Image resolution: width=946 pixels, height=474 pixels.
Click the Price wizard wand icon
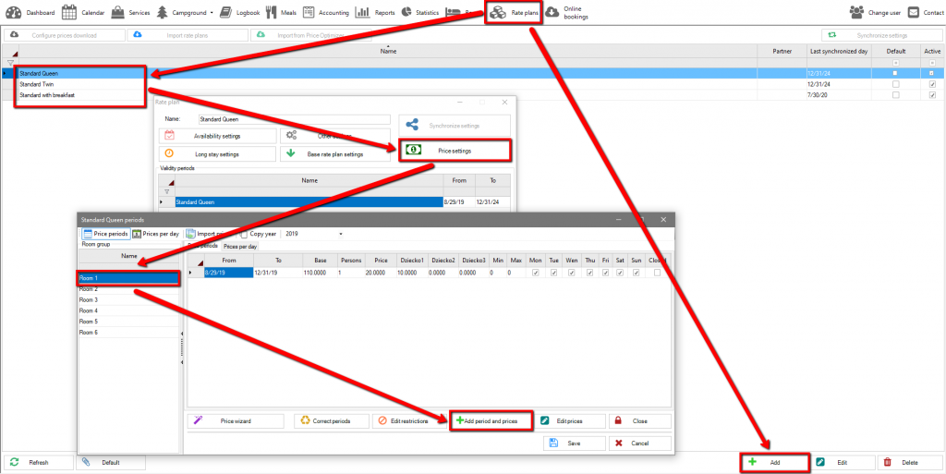pyautogui.click(x=198, y=421)
